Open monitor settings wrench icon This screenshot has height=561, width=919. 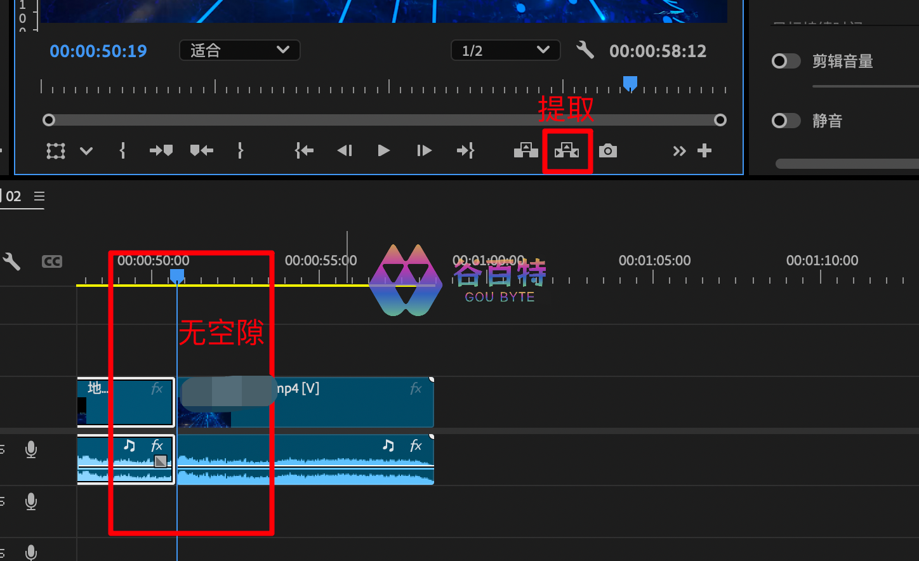point(585,50)
